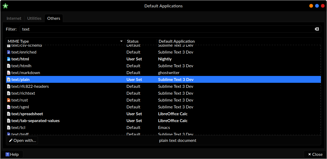The width and height of the screenshot is (327, 159).
Task: Open Help dialog
Action: 12,154
